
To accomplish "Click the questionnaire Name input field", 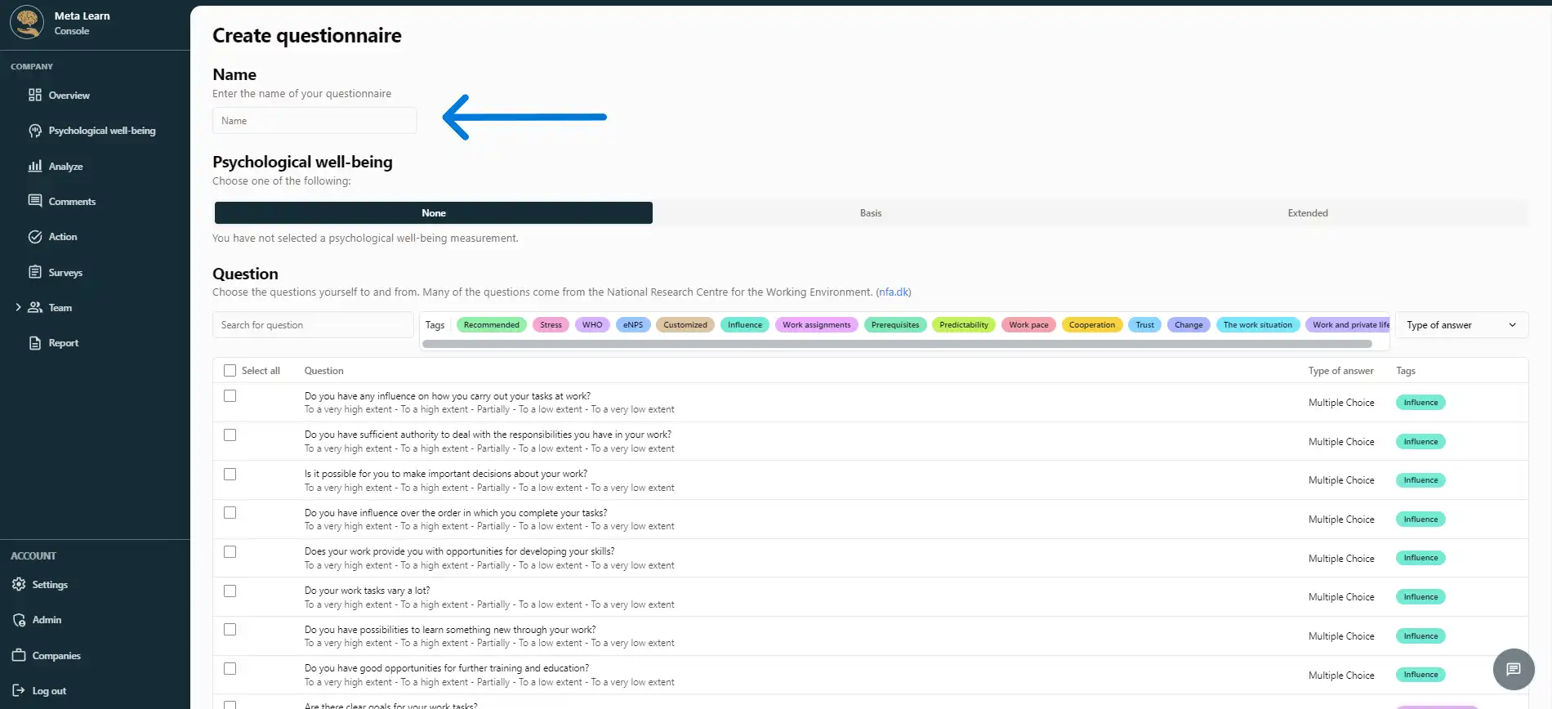I will [x=314, y=121].
